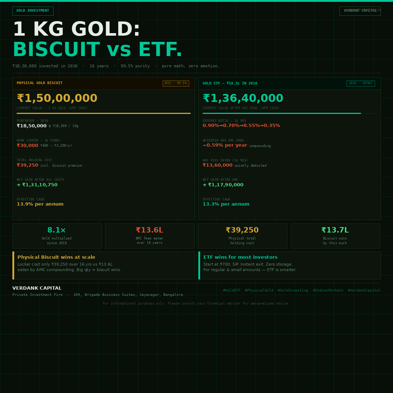The image size is (393, 393).
Task: Click the 8.1× gold multiplied tile
Action: pos(57,236)
